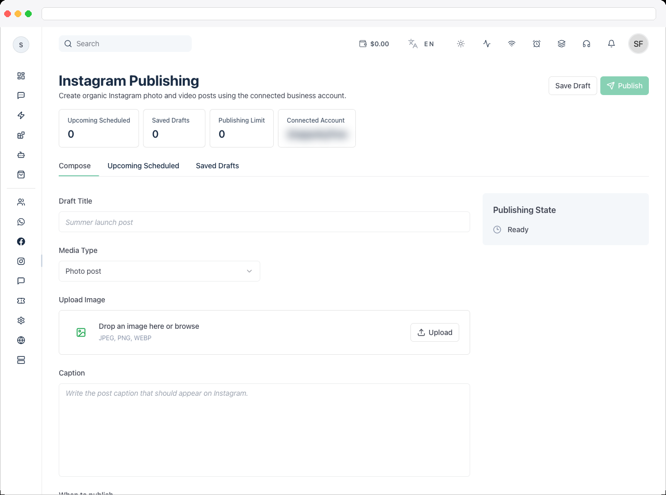666x495 pixels.
Task: Click the Caption text area
Action: (264, 430)
